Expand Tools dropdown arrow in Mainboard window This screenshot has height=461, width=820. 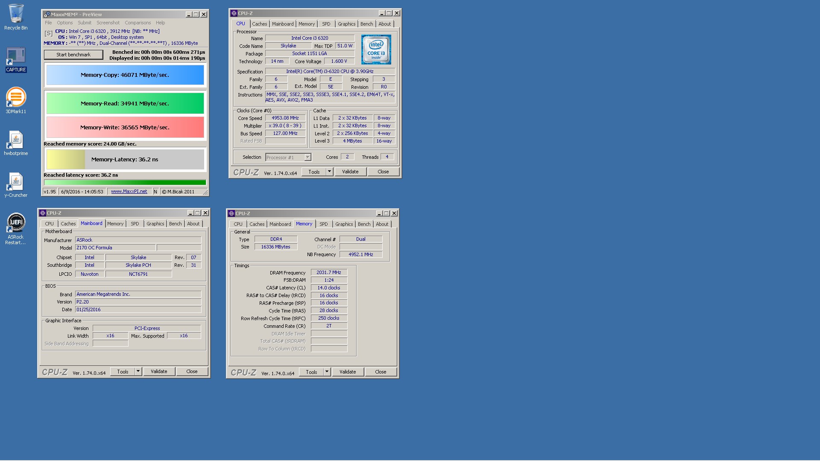138,371
